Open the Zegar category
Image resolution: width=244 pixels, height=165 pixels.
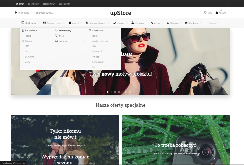click(155, 23)
